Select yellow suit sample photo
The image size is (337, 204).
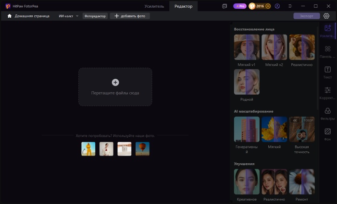point(88,149)
